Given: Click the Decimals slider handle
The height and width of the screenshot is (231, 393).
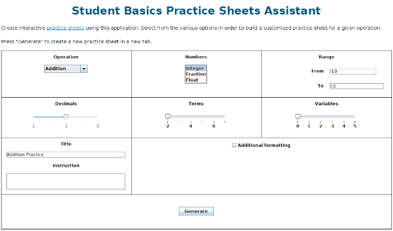Looking at the screenshot, I should pyautogui.click(x=66, y=117).
